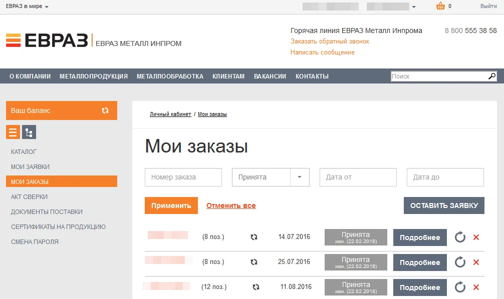Viewport: 504px width, 299px height.
Task: Repeat the order dated 14.07.2016
Action: [460, 237]
